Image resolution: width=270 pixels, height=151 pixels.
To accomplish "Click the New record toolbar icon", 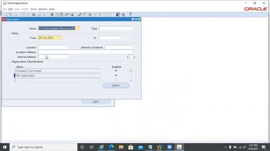I will pos(5,15).
